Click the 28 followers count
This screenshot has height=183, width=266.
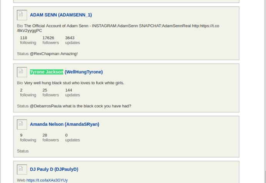(45, 135)
